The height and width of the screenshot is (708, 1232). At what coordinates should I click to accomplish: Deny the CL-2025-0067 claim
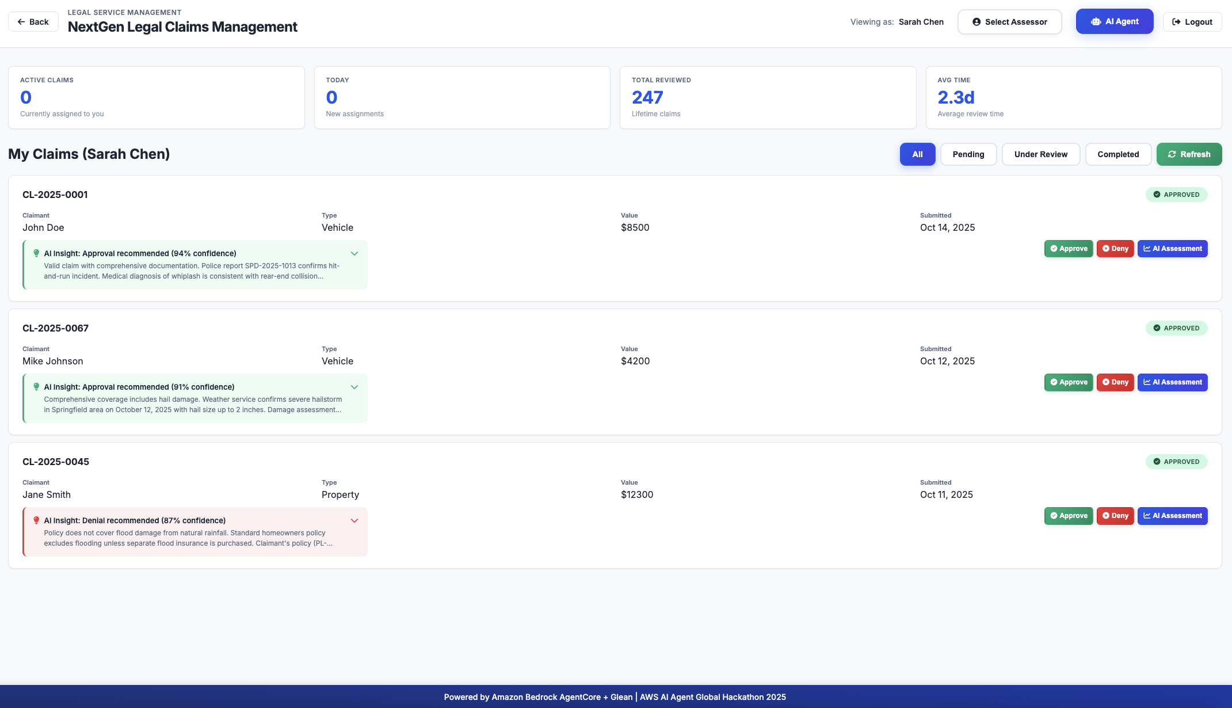pos(1115,382)
